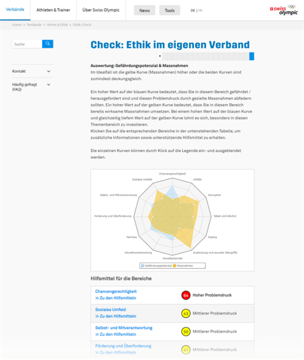Click the Tools button
304x360 pixels.
[x=170, y=10]
